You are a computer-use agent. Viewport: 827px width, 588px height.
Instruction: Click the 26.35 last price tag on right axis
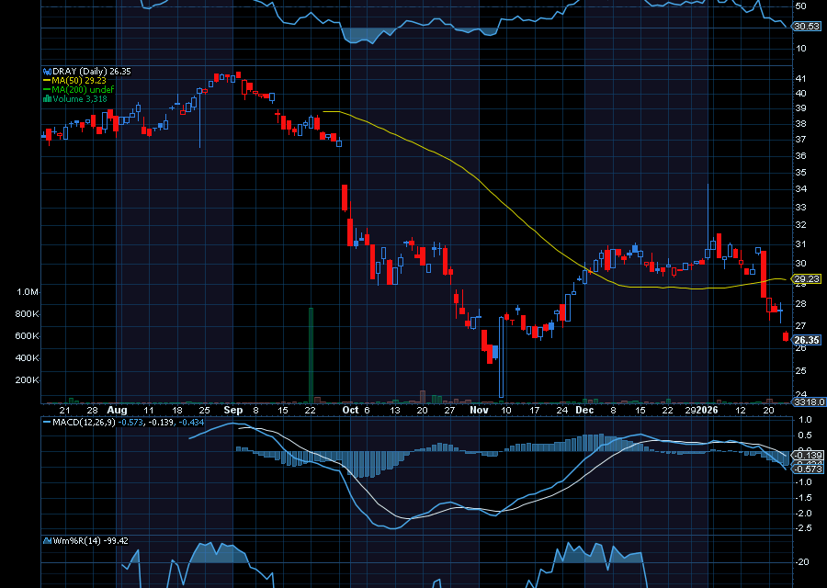coord(805,340)
